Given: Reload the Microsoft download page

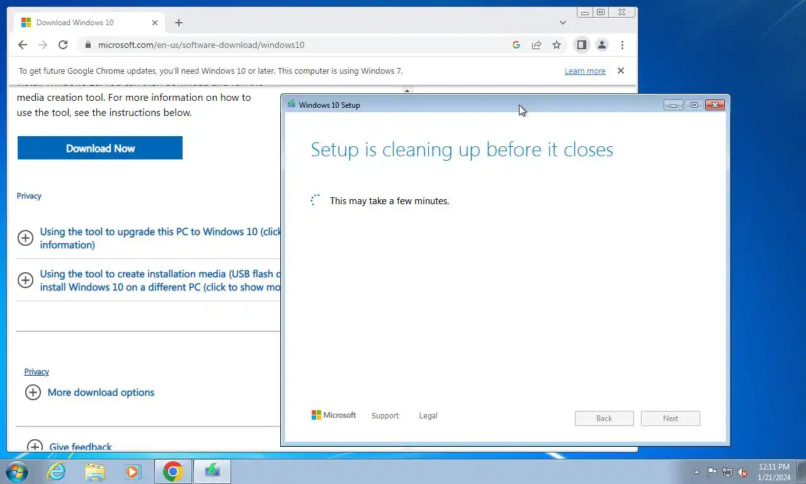Looking at the screenshot, I should (63, 45).
